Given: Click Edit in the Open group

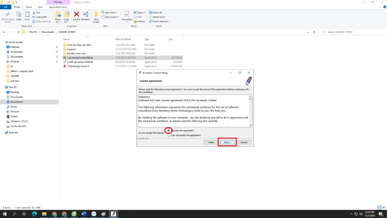Looking at the screenshot, I should [138, 17].
